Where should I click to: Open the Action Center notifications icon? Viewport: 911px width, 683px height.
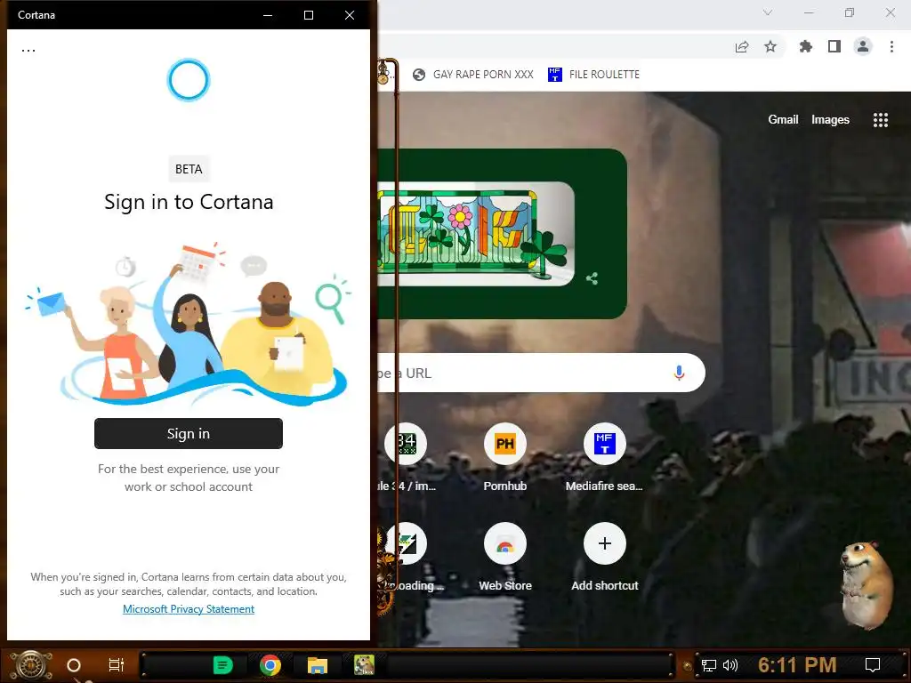pyautogui.click(x=873, y=665)
